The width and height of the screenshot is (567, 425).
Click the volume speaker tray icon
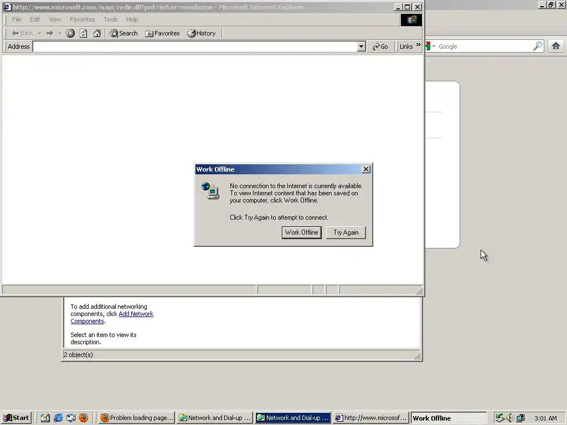point(510,418)
